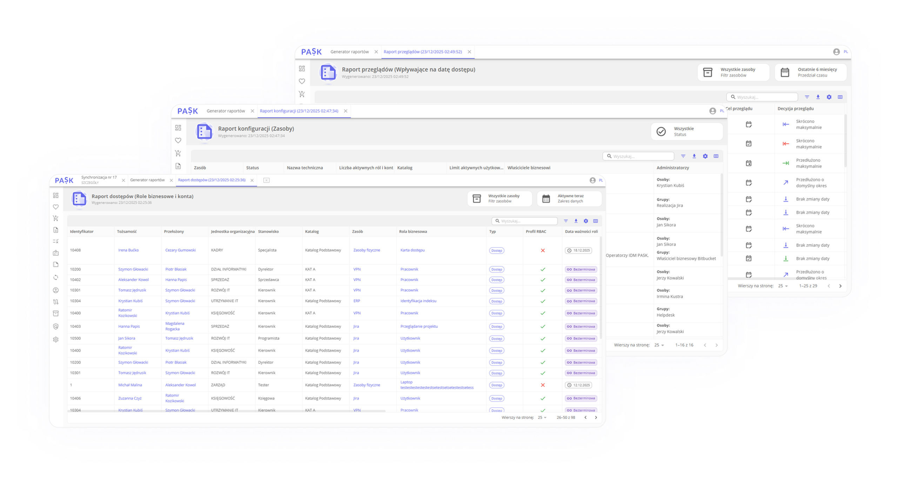This screenshot has width=898, height=478.
Task: Click the shopping cart icon in the Raport dostępów sidebar
Action: tap(55, 218)
